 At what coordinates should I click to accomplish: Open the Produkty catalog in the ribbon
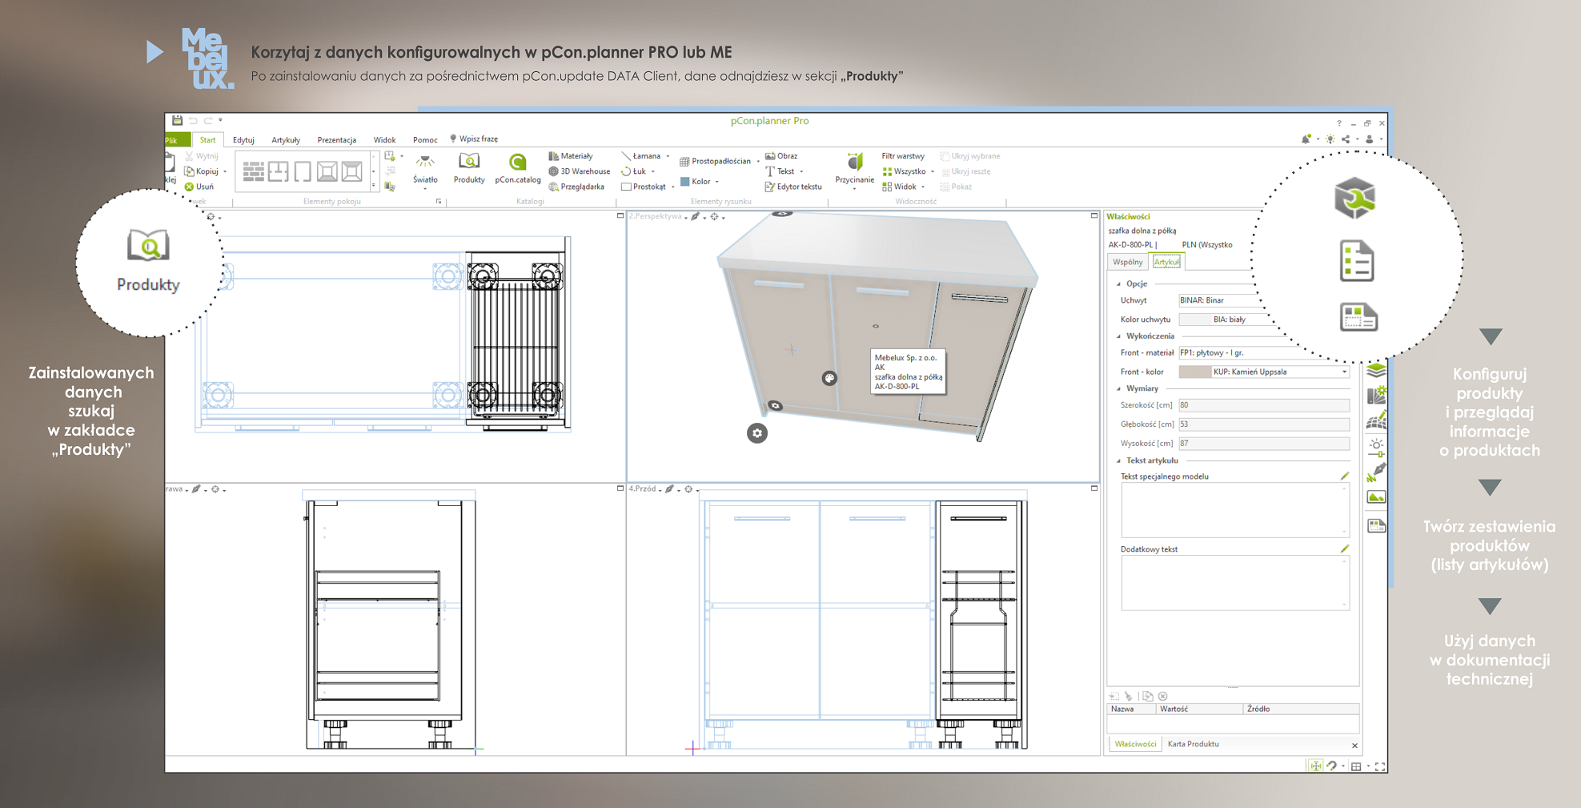(469, 169)
